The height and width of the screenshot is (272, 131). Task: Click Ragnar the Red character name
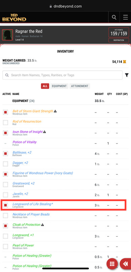(29, 31)
